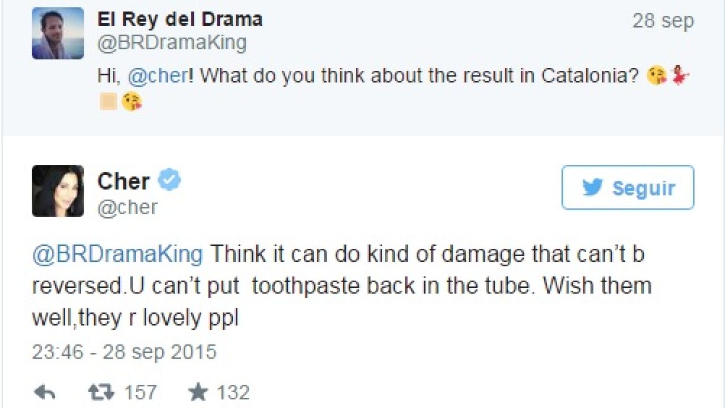Image resolution: width=725 pixels, height=408 pixels.
Task: Click the @BRDramaKing handle under El Rey del Drama
Action: 172,43
